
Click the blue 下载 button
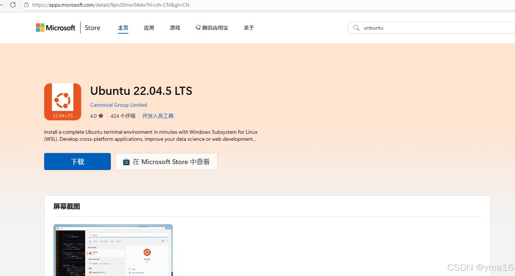77,161
